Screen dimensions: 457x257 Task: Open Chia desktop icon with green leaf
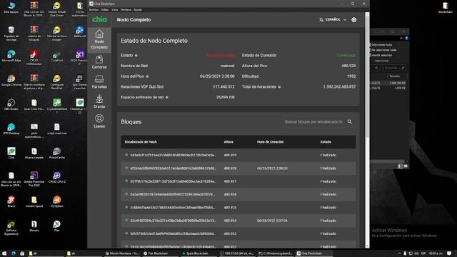click(11, 153)
